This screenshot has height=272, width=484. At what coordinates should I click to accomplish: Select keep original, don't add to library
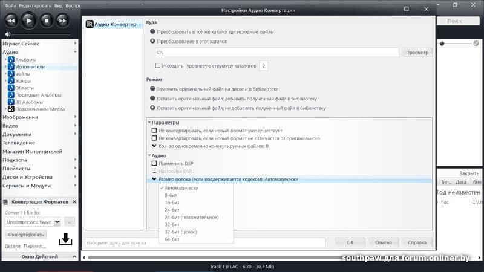152,108
